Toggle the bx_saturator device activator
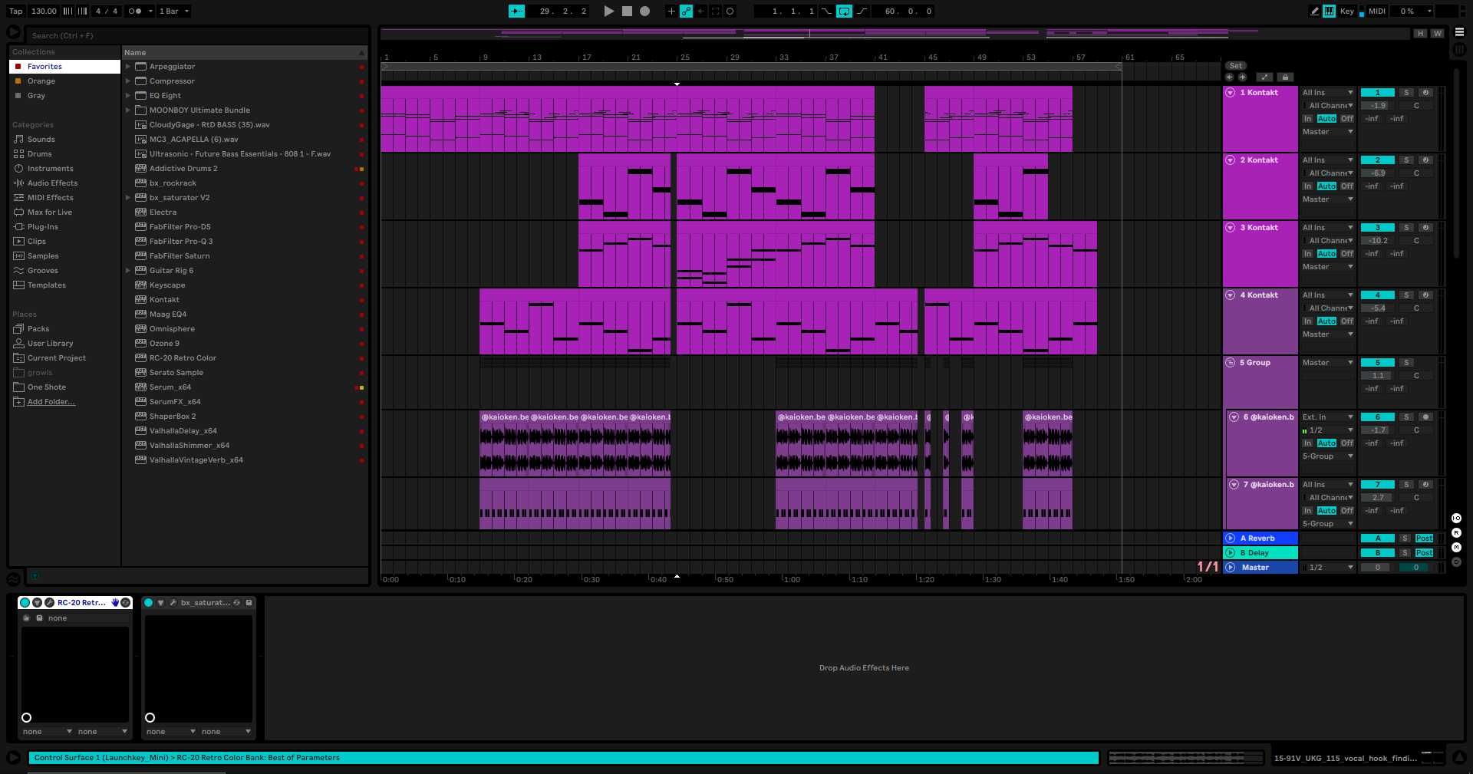The width and height of the screenshot is (1473, 774). point(148,603)
